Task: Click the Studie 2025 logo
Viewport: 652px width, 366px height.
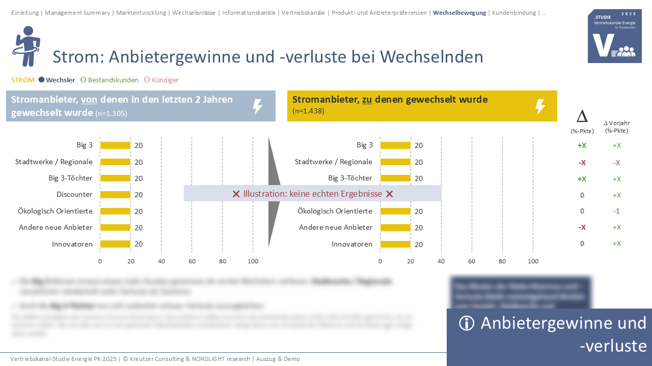Action: [614, 36]
